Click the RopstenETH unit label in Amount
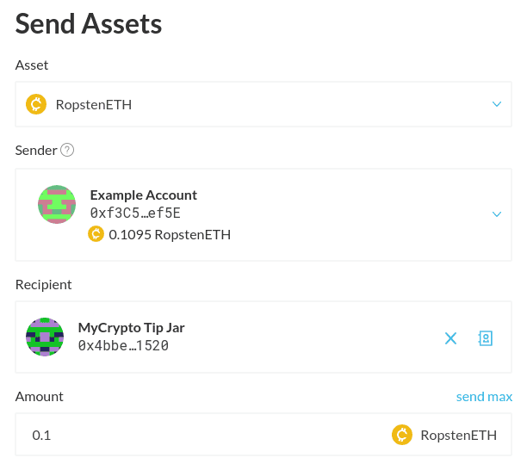This screenshot has height=464, width=527. [458, 436]
